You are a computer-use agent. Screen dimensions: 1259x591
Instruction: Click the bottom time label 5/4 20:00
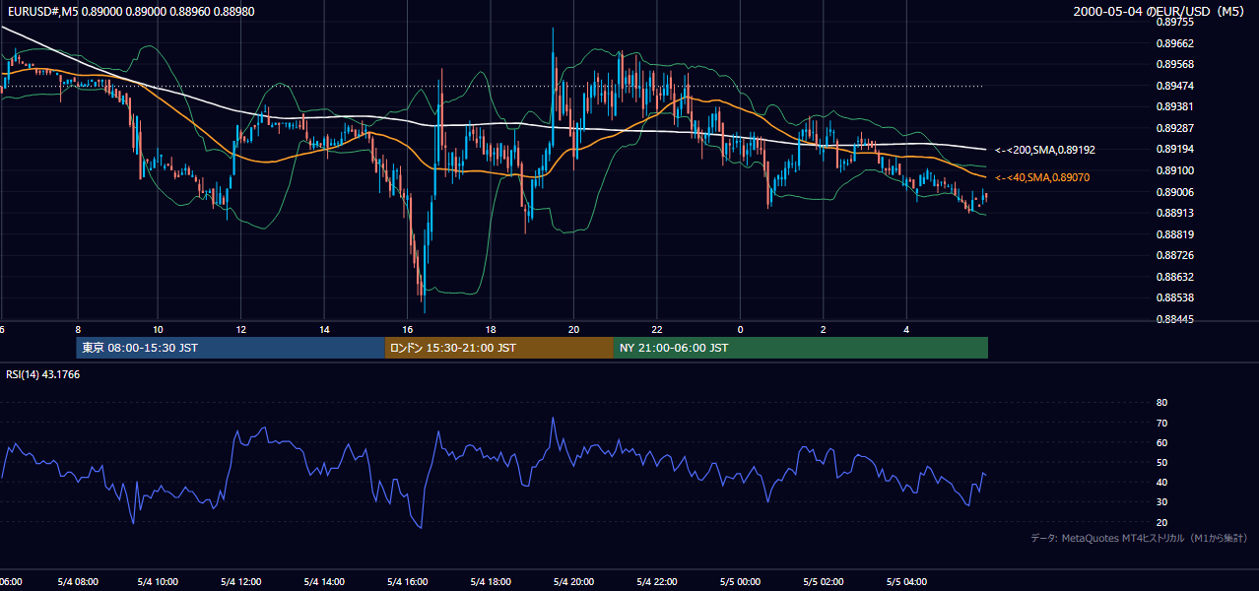point(574,582)
